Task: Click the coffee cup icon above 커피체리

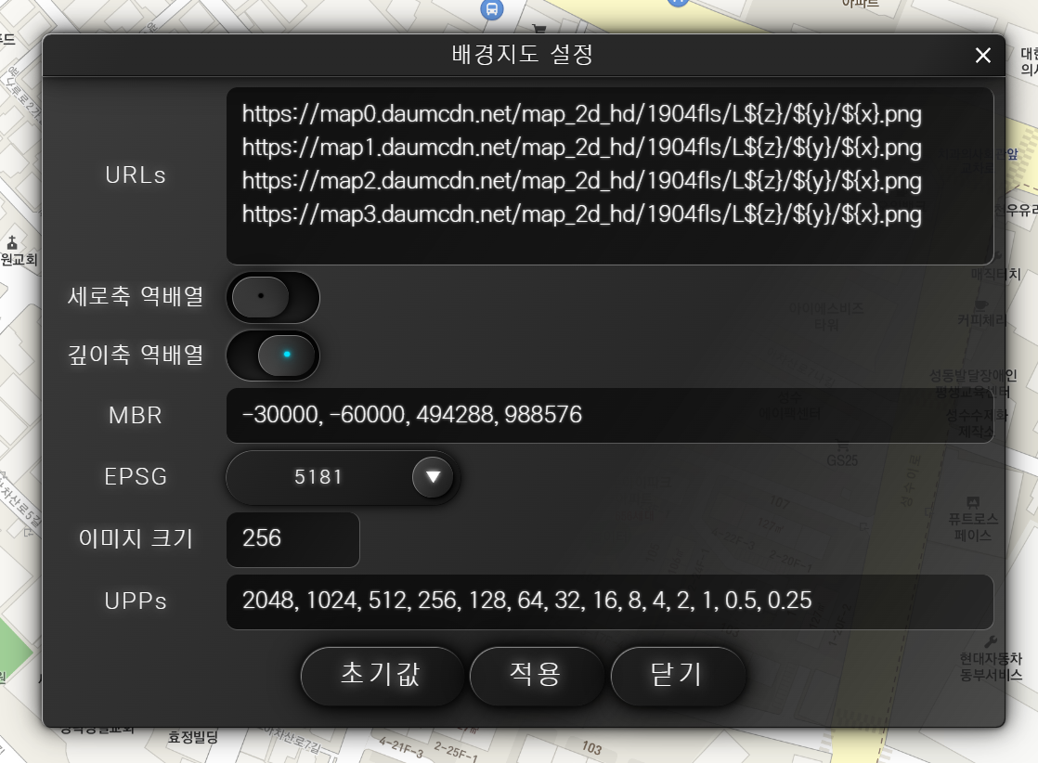Action: [981, 305]
